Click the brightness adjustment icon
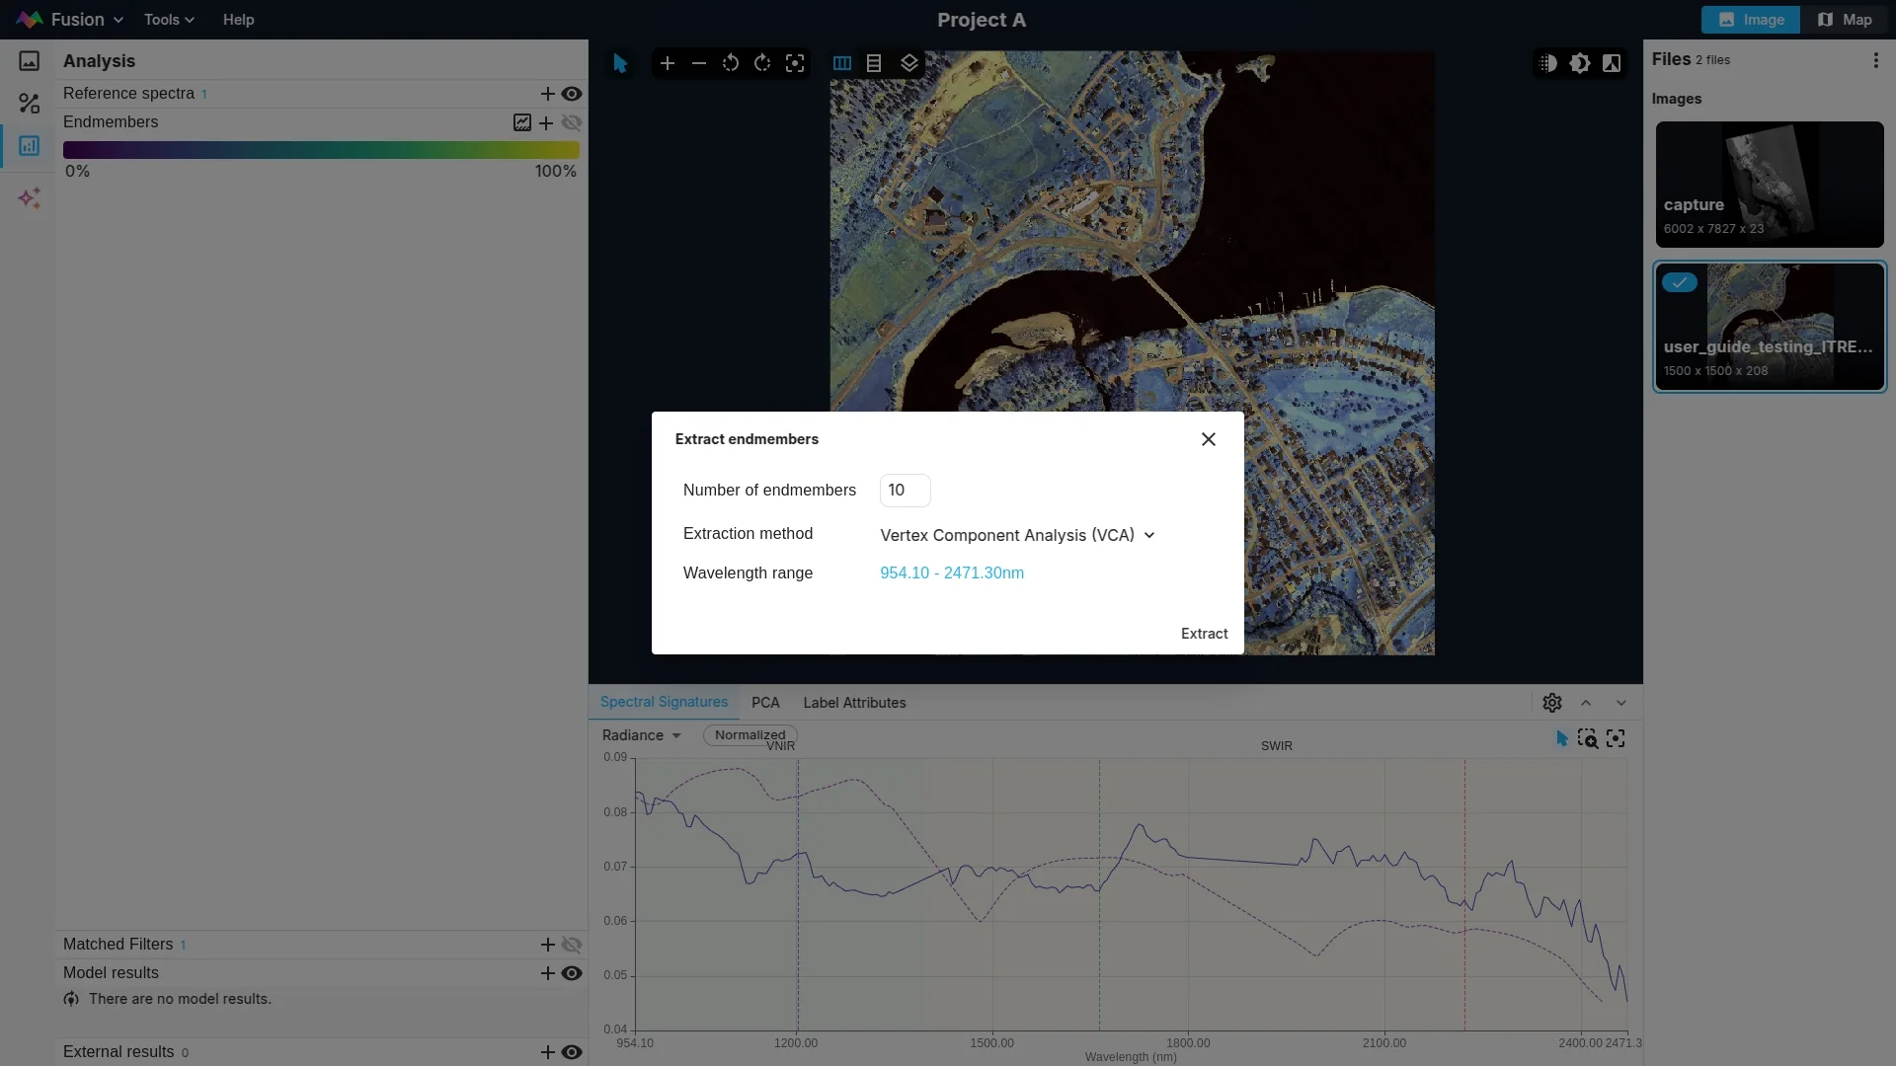The height and width of the screenshot is (1066, 1896). (x=1580, y=63)
